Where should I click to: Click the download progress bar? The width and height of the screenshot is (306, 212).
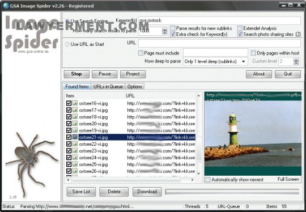tap(232, 192)
